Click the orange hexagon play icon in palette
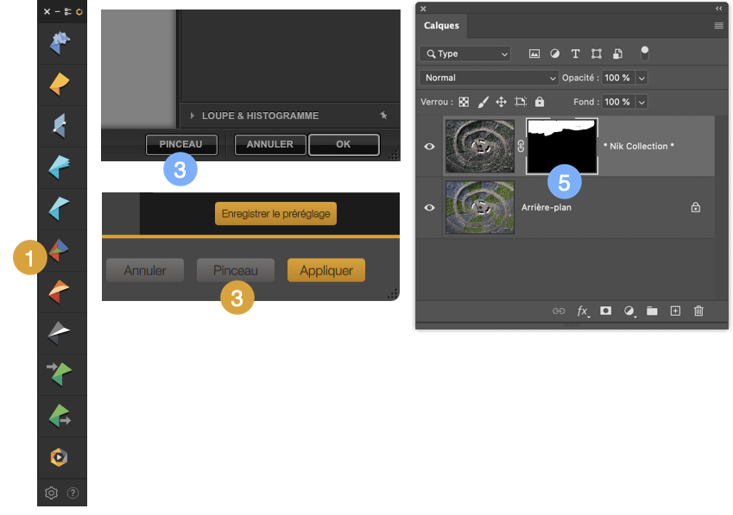Screen dimensions: 733x515 pyautogui.click(x=60, y=457)
